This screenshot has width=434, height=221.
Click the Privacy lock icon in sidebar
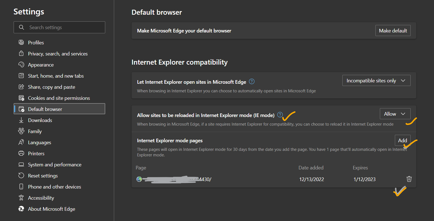coord(21,54)
